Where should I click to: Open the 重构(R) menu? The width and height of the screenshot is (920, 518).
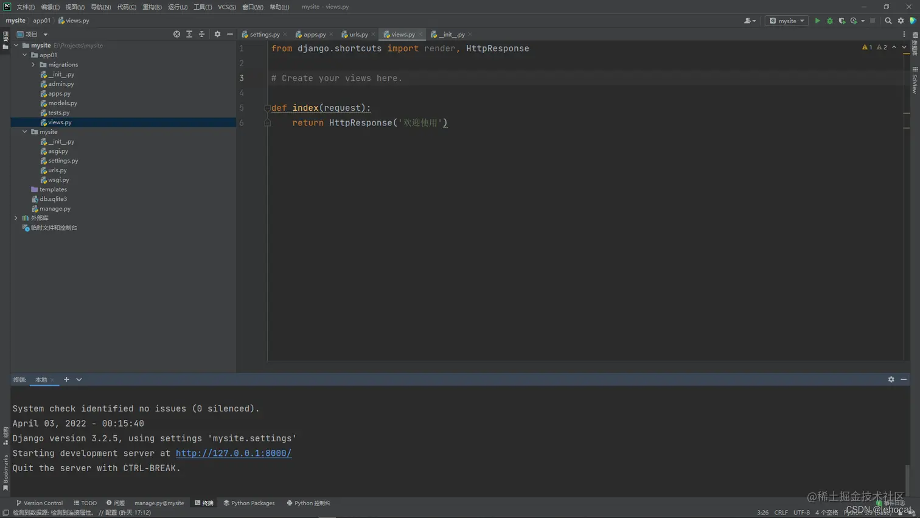point(152,7)
